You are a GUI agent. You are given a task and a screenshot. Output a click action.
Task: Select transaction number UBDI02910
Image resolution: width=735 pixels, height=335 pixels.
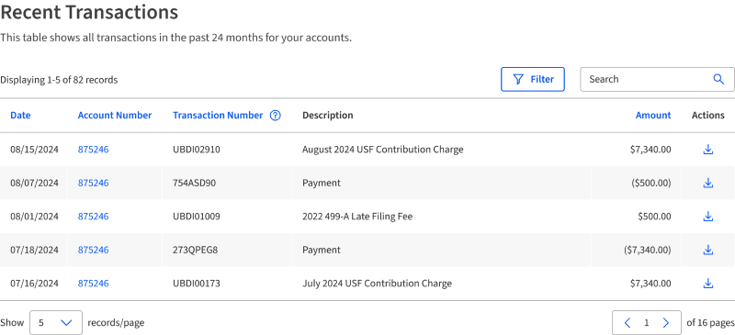click(x=197, y=150)
